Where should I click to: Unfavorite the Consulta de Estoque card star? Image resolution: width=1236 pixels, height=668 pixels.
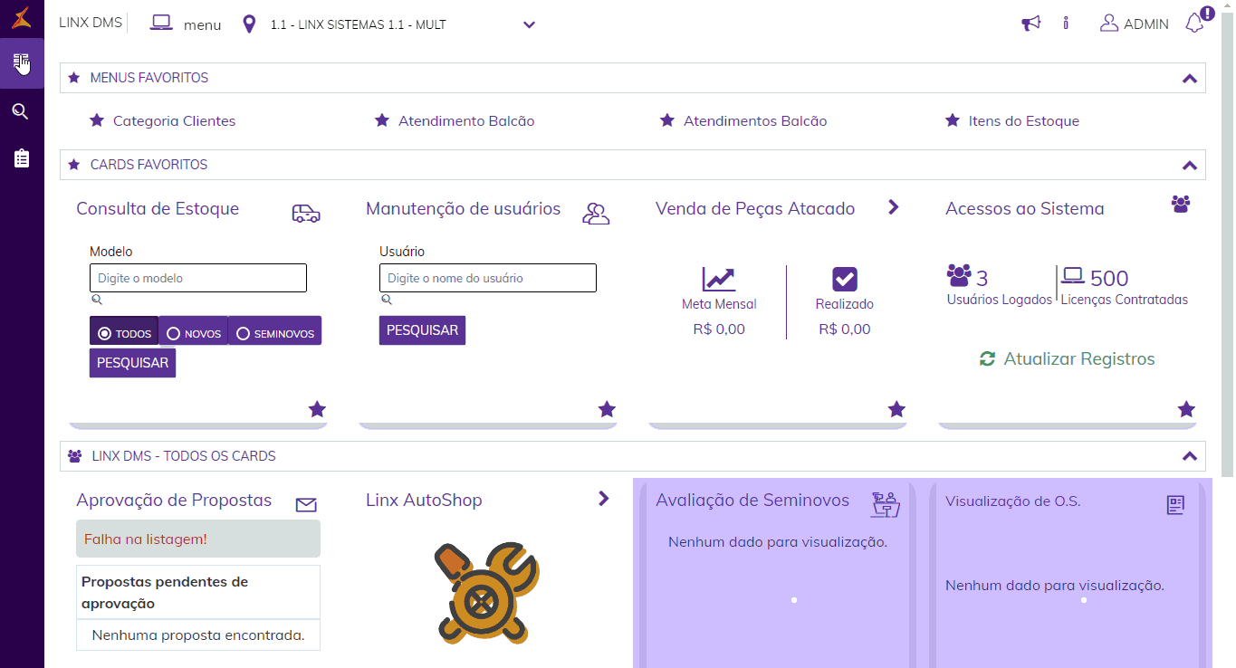[x=317, y=409]
